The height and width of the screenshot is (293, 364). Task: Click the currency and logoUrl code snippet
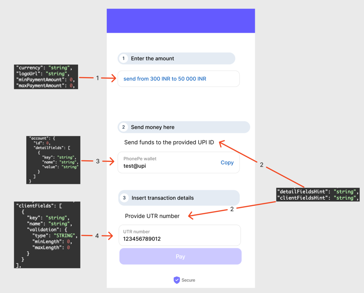[x=46, y=76]
